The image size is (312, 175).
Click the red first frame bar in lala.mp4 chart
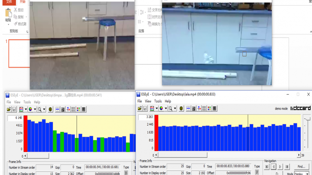coord(156,133)
